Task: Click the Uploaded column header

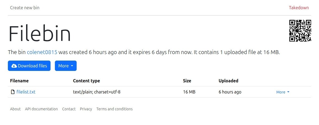Action: pos(228,81)
